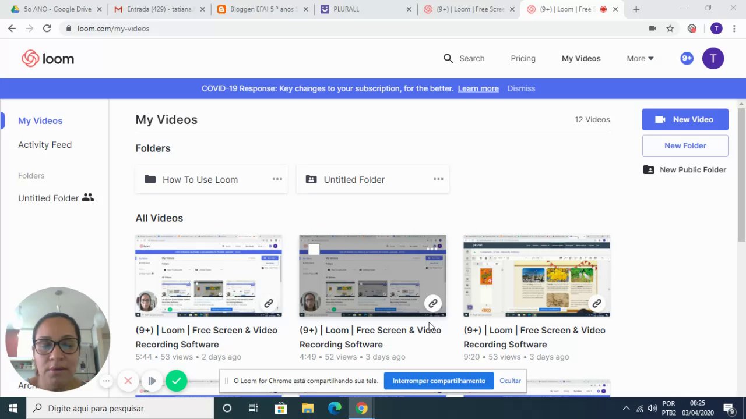This screenshot has height=419, width=746.
Task: Open a new browser tab
Action: click(x=636, y=9)
